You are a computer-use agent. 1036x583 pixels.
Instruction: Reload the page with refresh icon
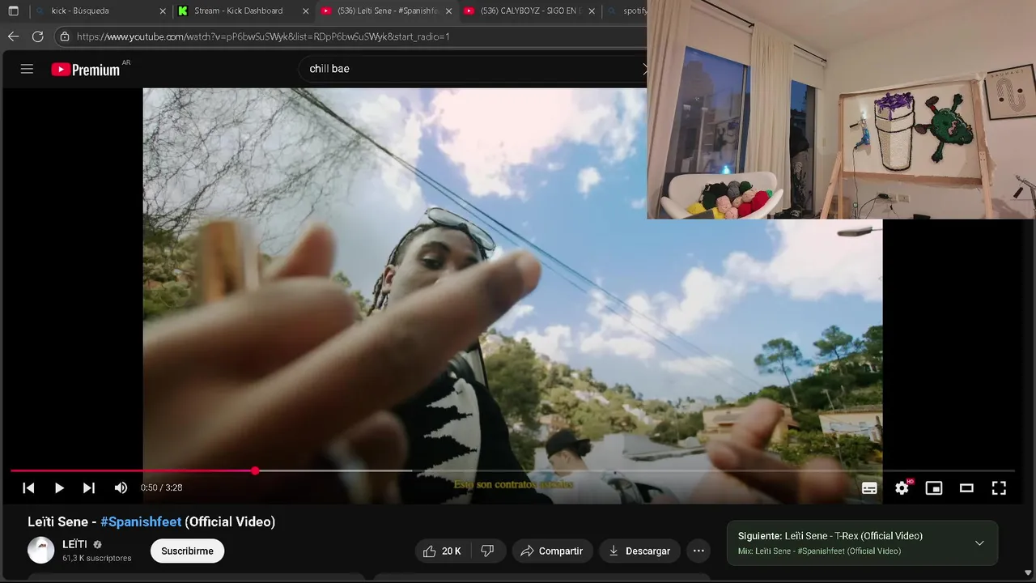(x=37, y=36)
